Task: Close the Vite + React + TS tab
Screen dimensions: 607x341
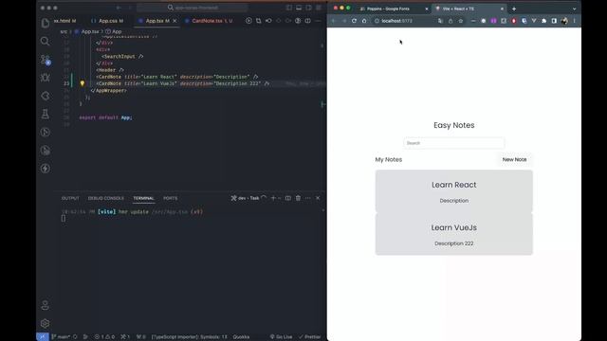Action: click(x=502, y=9)
